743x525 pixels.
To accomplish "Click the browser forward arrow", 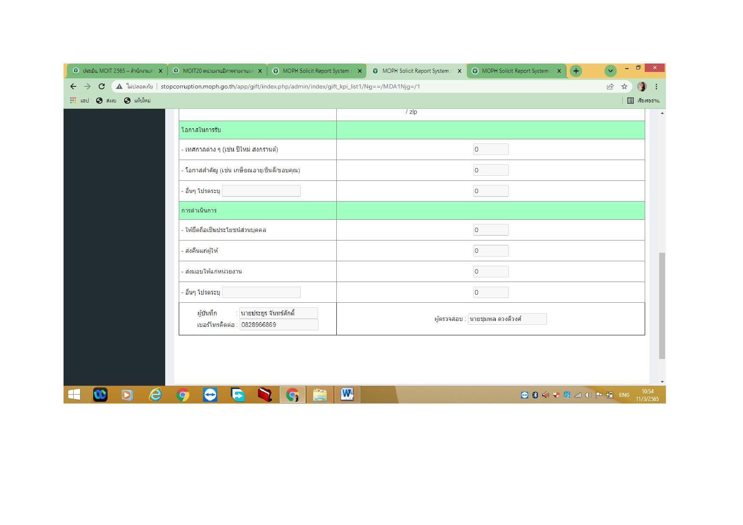I will coord(87,86).
